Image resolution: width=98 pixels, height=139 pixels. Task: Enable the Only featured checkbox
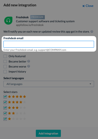[x=5, y=56]
